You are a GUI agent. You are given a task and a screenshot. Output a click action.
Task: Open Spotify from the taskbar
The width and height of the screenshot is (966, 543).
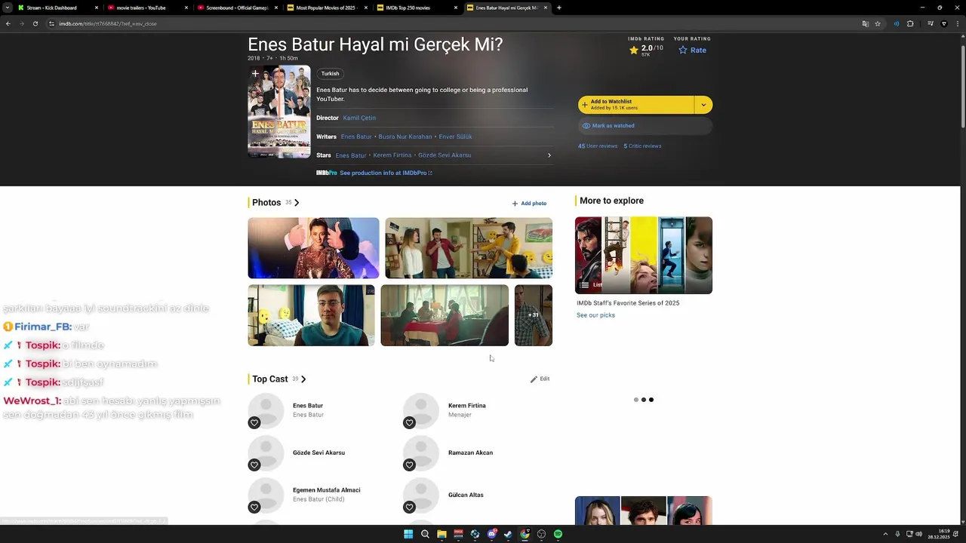pyautogui.click(x=558, y=534)
